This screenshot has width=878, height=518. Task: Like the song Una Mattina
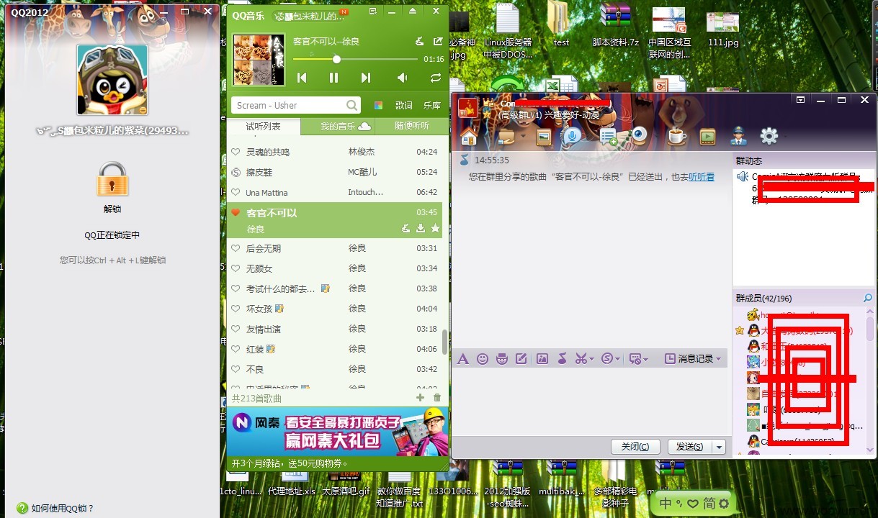click(236, 192)
